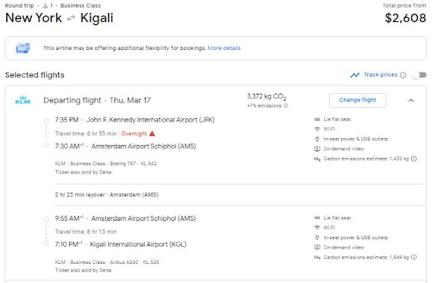Collapse the departing flight details chevron
The width and height of the screenshot is (437, 283).
(411, 100)
